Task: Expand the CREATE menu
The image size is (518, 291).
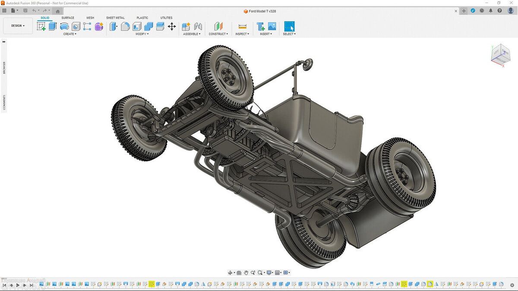Action: 70,34
